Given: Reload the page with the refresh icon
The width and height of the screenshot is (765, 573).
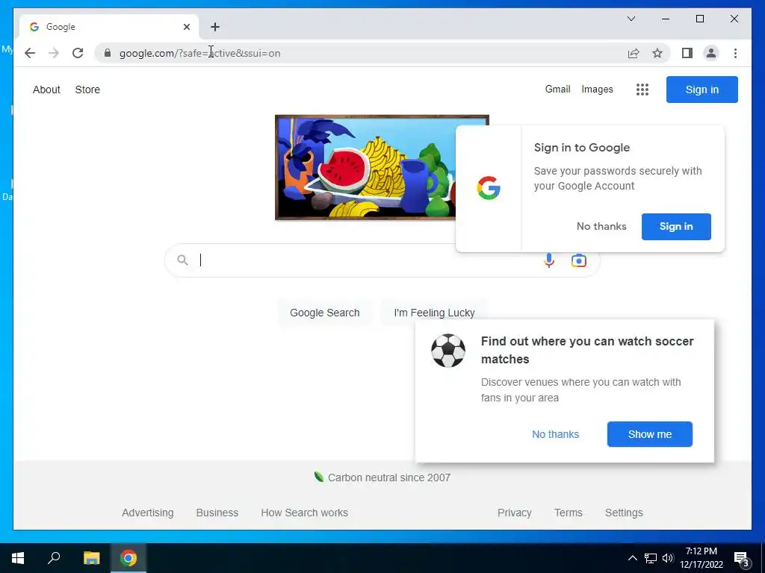Looking at the screenshot, I should click(x=78, y=53).
